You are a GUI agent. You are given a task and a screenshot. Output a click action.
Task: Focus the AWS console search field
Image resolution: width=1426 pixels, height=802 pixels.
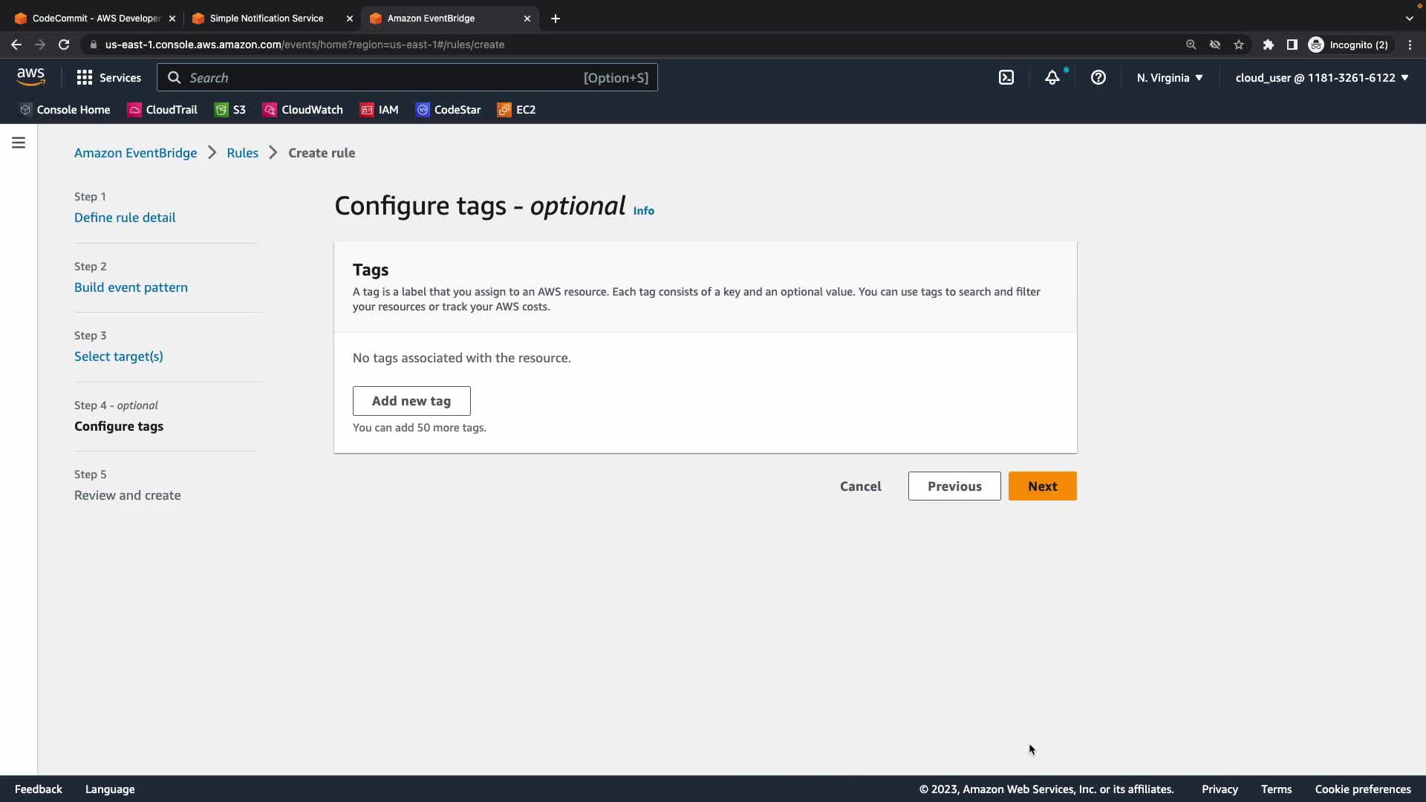(386, 77)
